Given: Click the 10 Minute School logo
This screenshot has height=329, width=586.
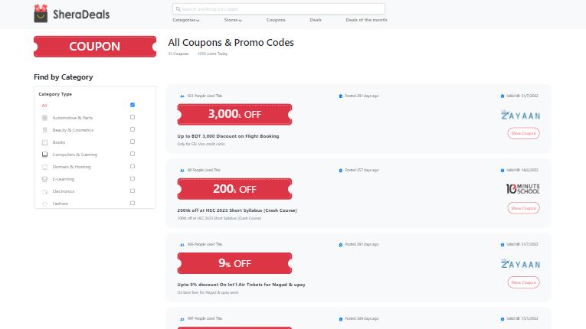Looking at the screenshot, I should click(x=523, y=188).
